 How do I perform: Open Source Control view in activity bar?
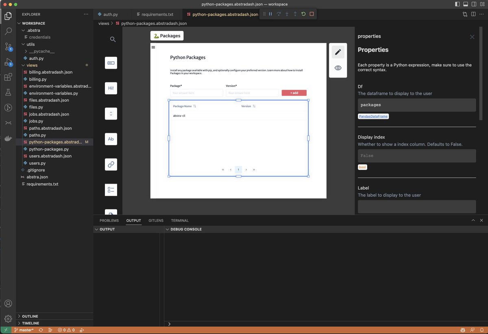coord(8,46)
